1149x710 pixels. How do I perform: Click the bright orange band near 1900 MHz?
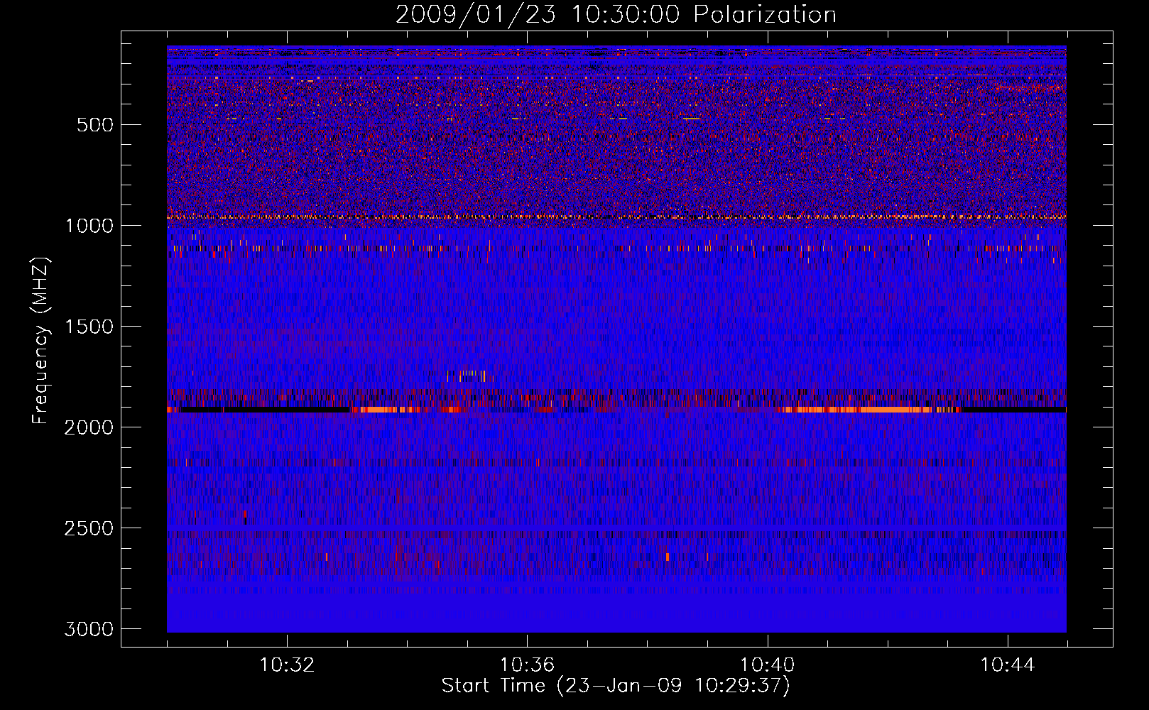point(856,410)
